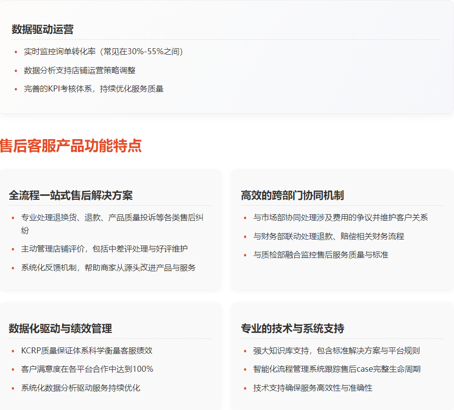The height and width of the screenshot is (410, 454).
Task: Select the 专业的技术与系统支持 card heading
Action: click(292, 328)
